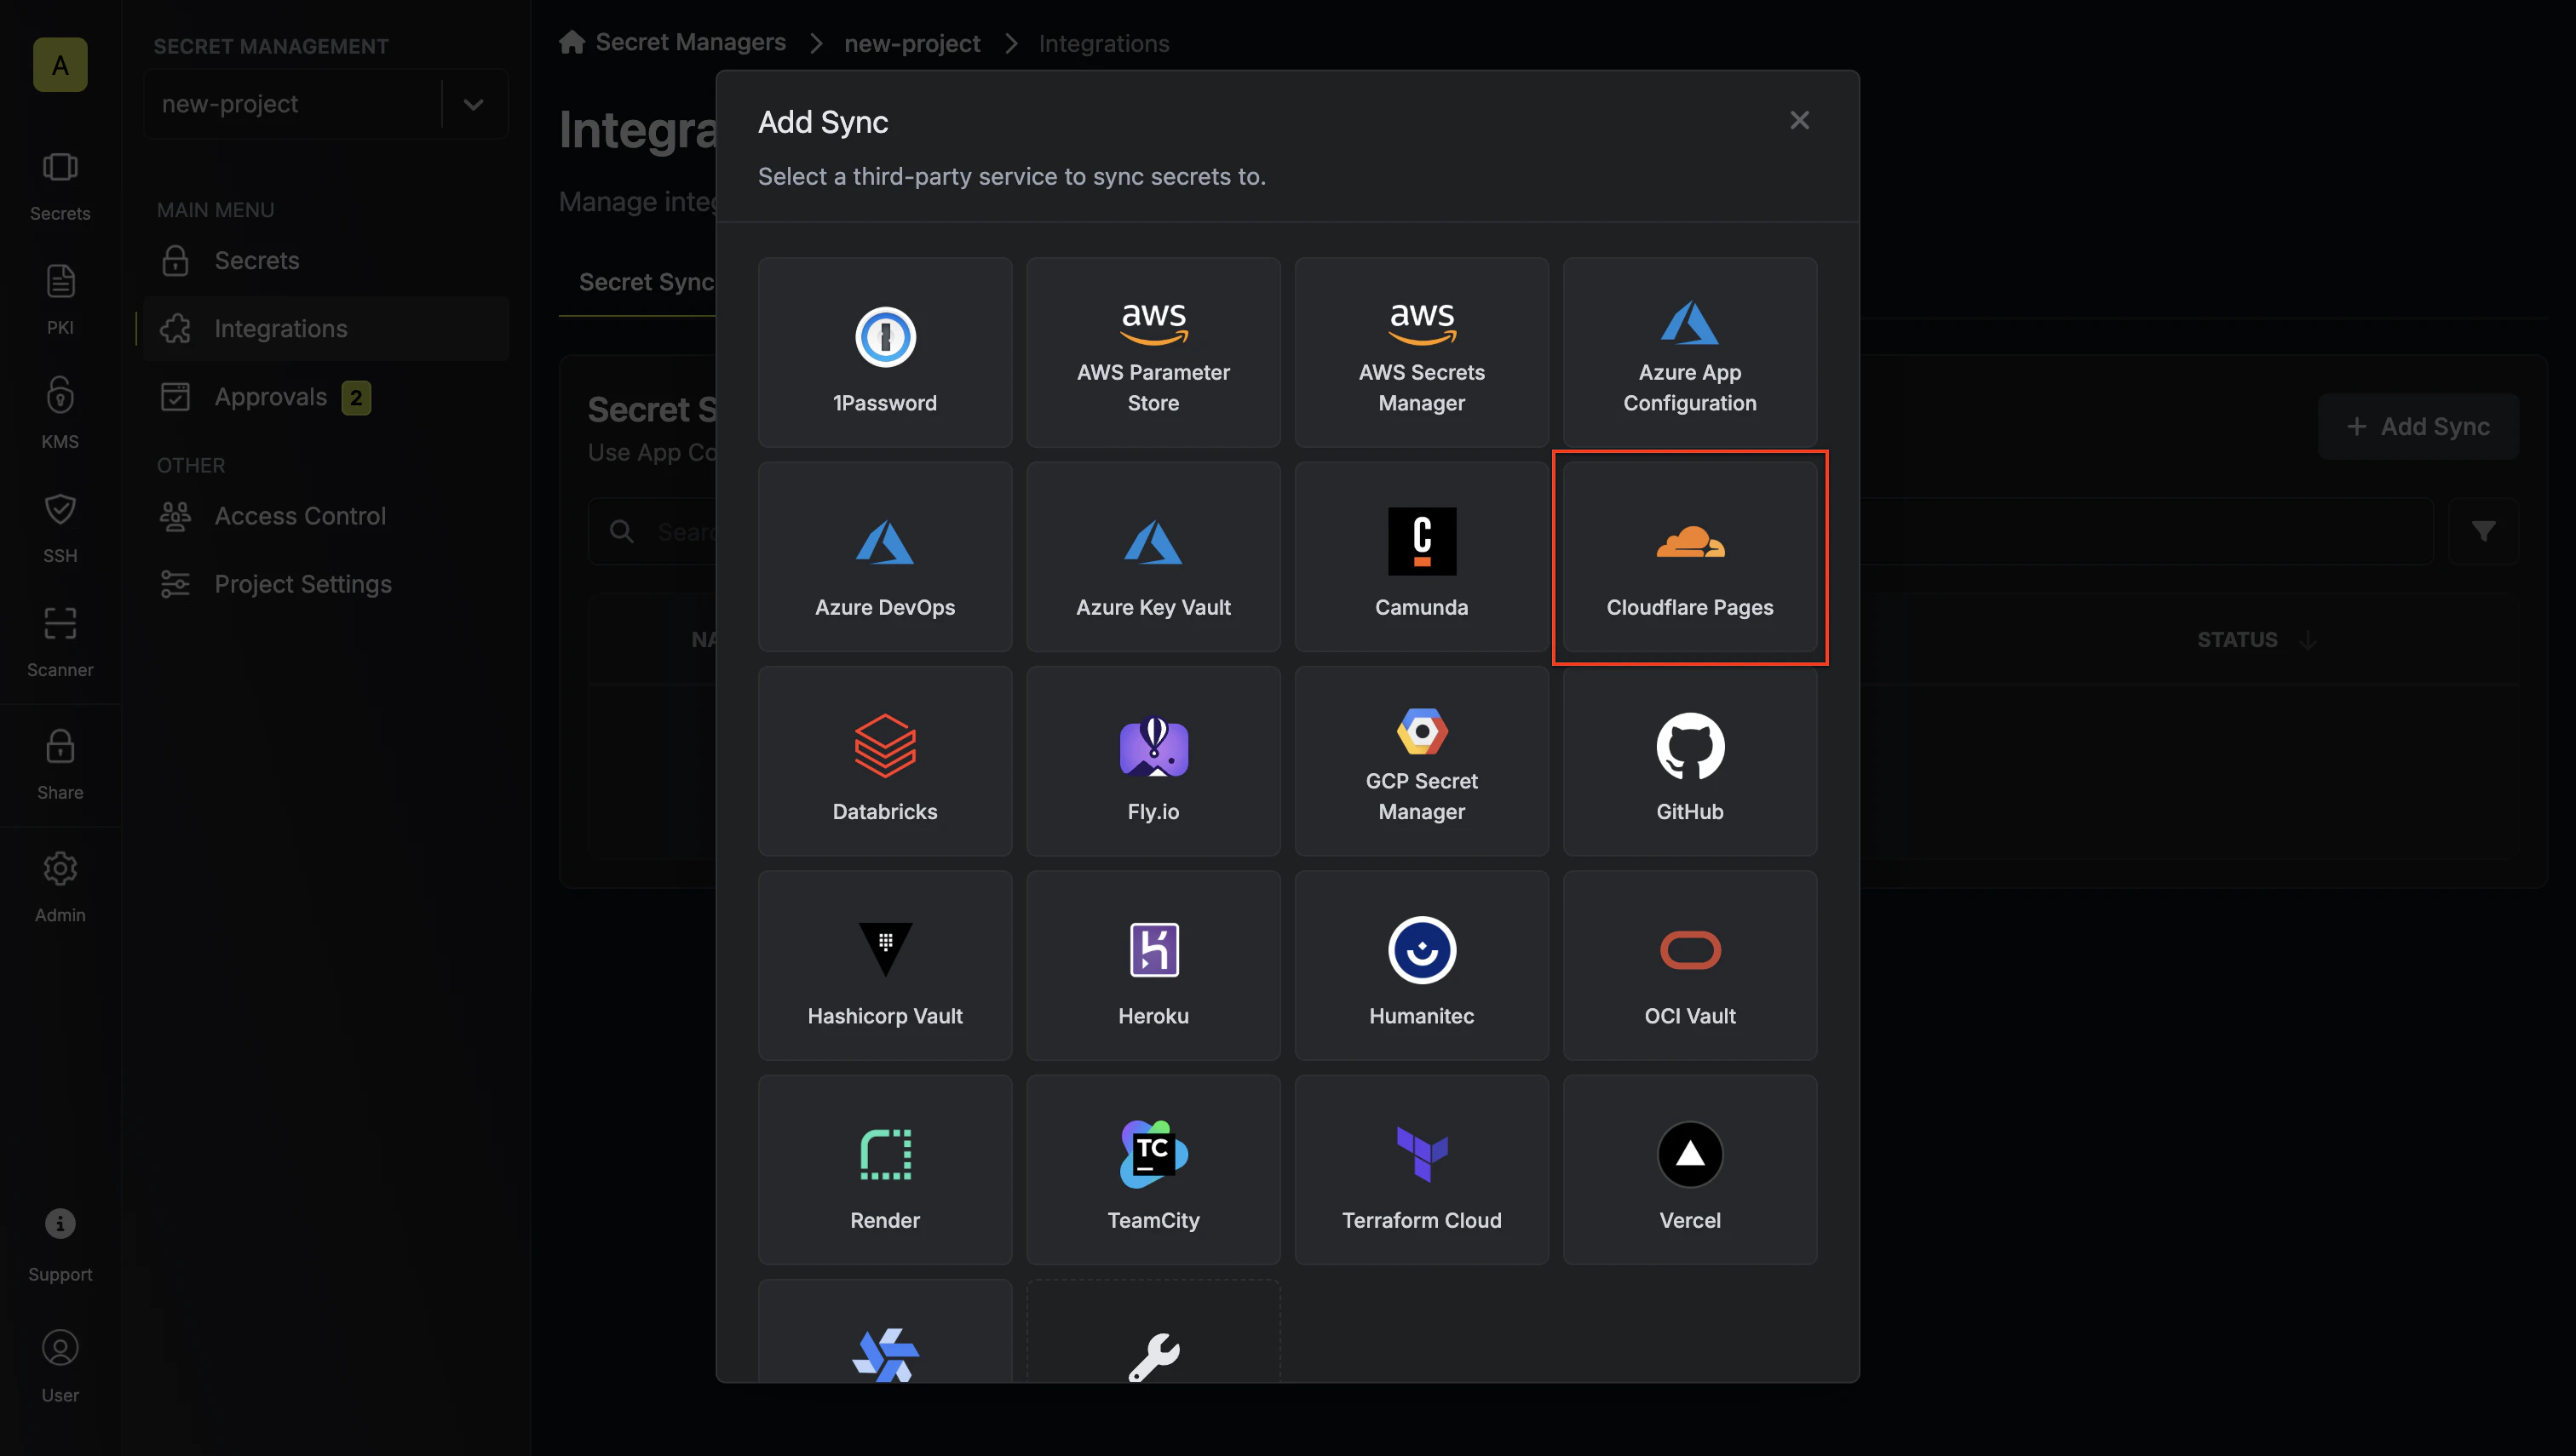Image resolution: width=2576 pixels, height=1456 pixels.
Task: Choose Hashicorp Vault integration
Action: [884, 965]
